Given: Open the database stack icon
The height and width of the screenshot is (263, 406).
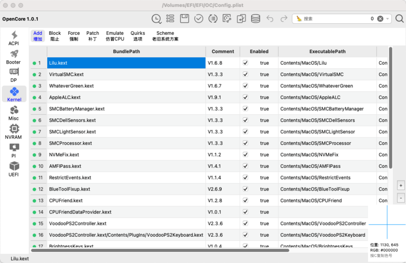Looking at the screenshot, I should pyautogui.click(x=255, y=19).
